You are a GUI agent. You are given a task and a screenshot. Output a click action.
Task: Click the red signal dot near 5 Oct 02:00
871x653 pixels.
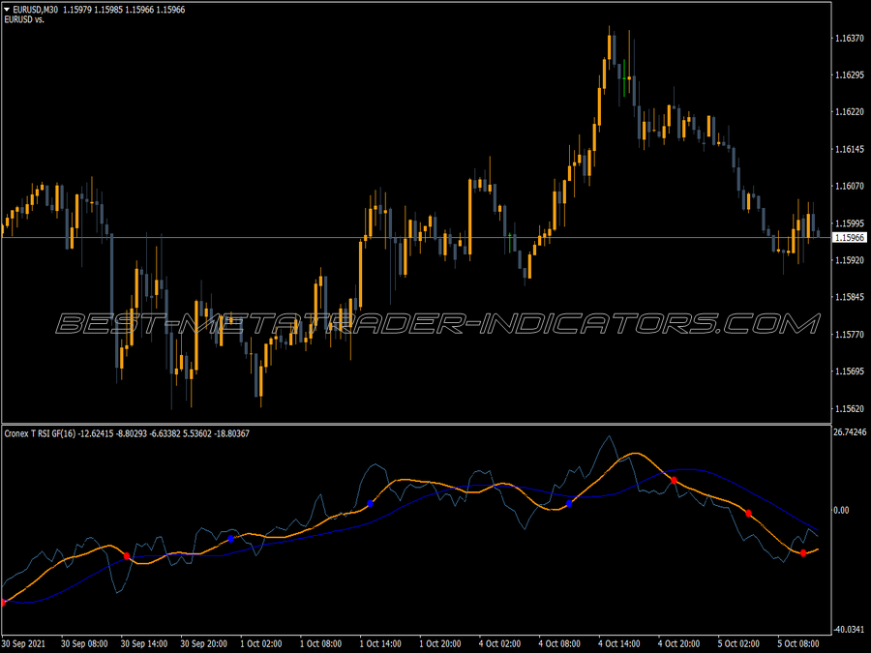(x=748, y=513)
